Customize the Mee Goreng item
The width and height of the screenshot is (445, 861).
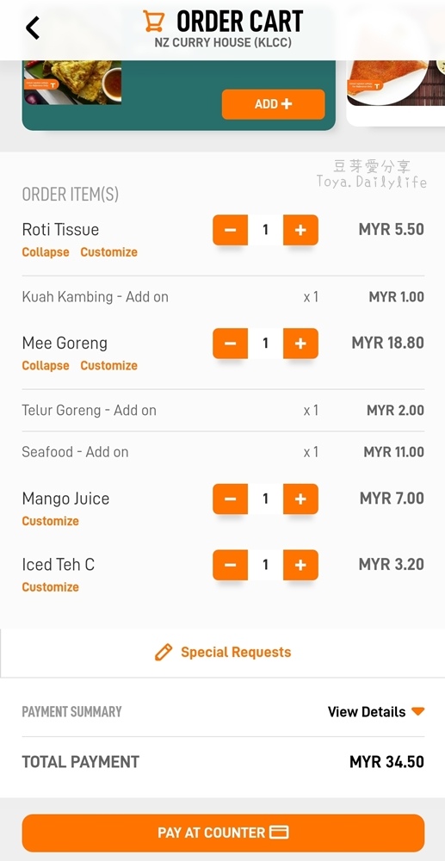point(108,366)
